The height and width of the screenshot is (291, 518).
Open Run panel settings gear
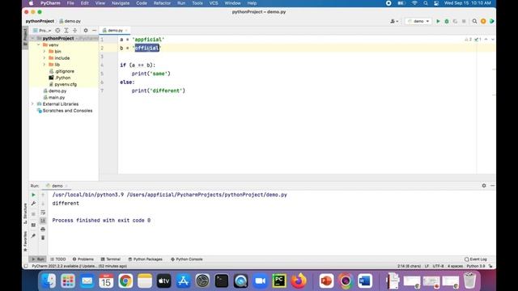484,186
